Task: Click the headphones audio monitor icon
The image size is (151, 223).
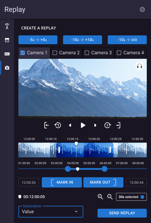Action: [139, 66]
